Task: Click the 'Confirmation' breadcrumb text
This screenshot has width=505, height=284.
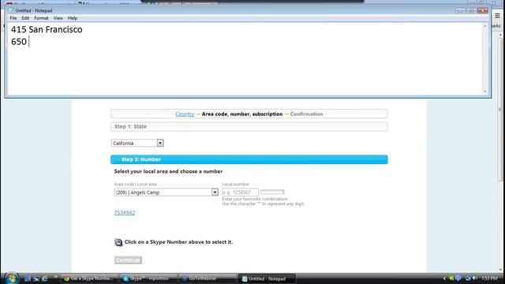Action: pyautogui.click(x=306, y=114)
